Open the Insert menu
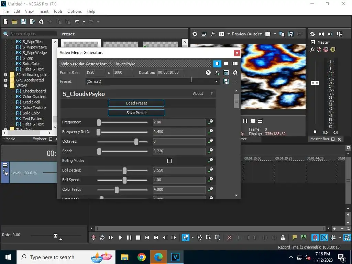352x264 pixels. (43, 11)
